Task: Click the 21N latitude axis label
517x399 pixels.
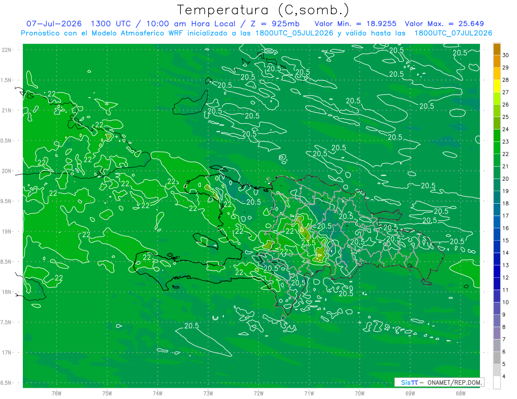Action: 6,110
